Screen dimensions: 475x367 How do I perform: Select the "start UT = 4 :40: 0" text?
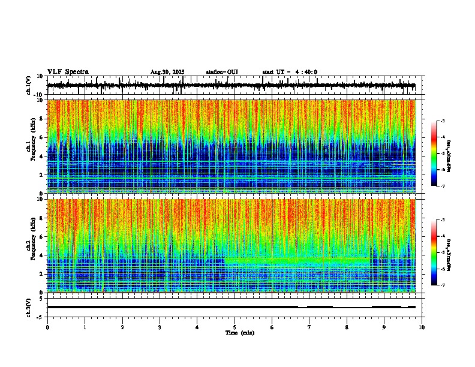tap(290, 72)
